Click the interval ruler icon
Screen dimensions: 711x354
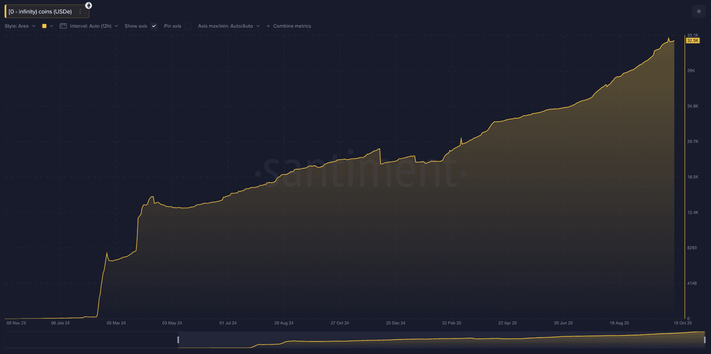[63, 26]
